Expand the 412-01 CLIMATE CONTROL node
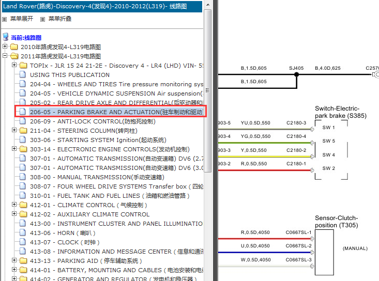 14,205
